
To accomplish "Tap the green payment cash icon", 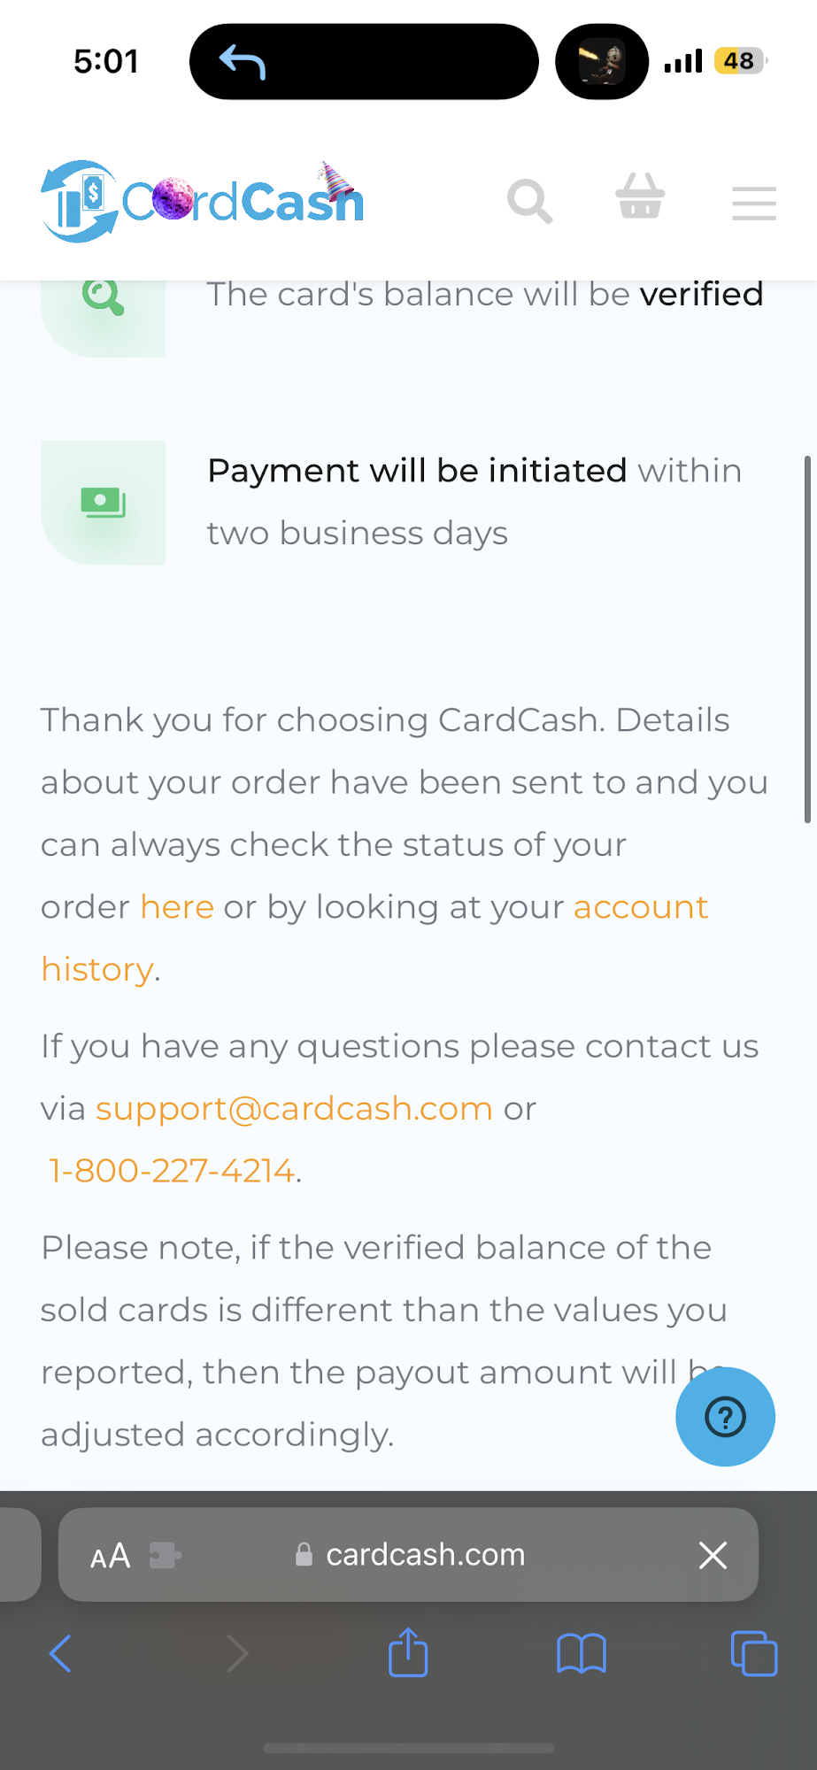I will (x=104, y=503).
